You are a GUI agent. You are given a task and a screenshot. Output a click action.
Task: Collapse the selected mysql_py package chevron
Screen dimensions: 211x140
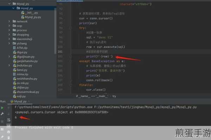pyautogui.click(x=13, y=8)
